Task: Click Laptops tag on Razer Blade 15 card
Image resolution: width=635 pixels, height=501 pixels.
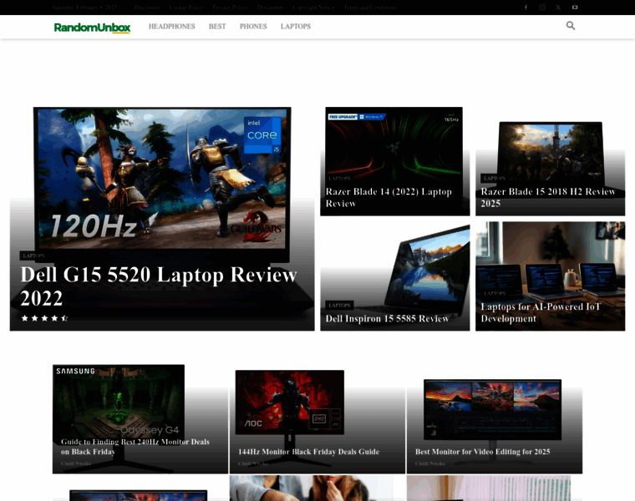Action: pyautogui.click(x=495, y=179)
